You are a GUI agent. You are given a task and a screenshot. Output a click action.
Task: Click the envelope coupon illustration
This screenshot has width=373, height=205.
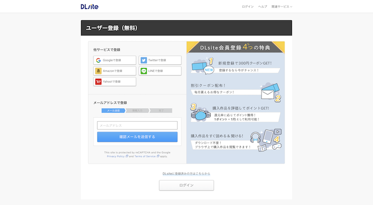271,92
